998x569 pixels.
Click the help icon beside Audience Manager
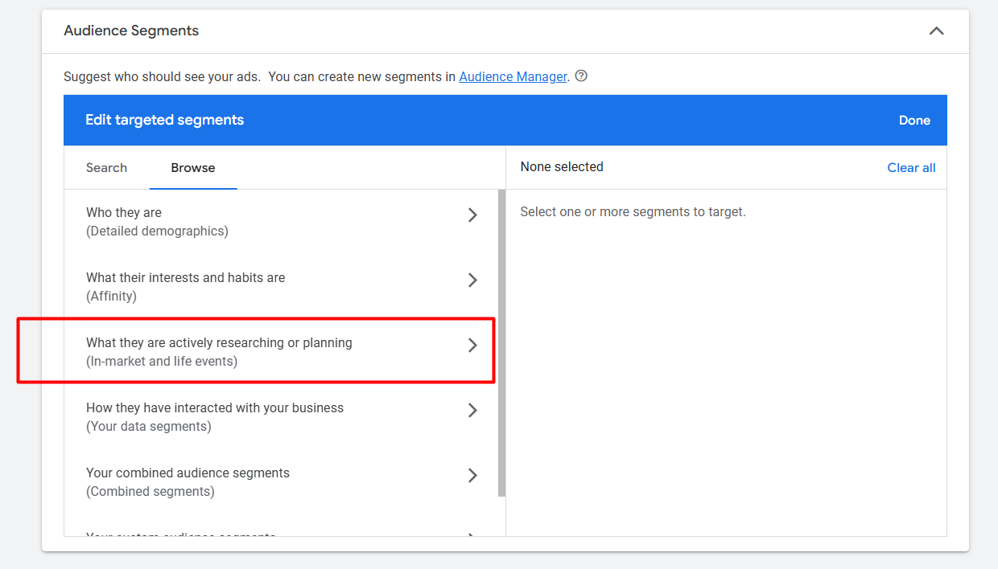[x=581, y=76]
